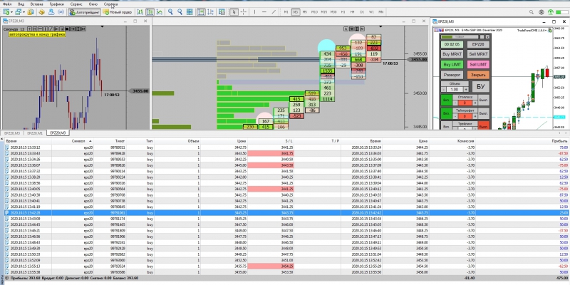
Task: Tile chart windows with toolbar icon
Action: [x=190, y=12]
